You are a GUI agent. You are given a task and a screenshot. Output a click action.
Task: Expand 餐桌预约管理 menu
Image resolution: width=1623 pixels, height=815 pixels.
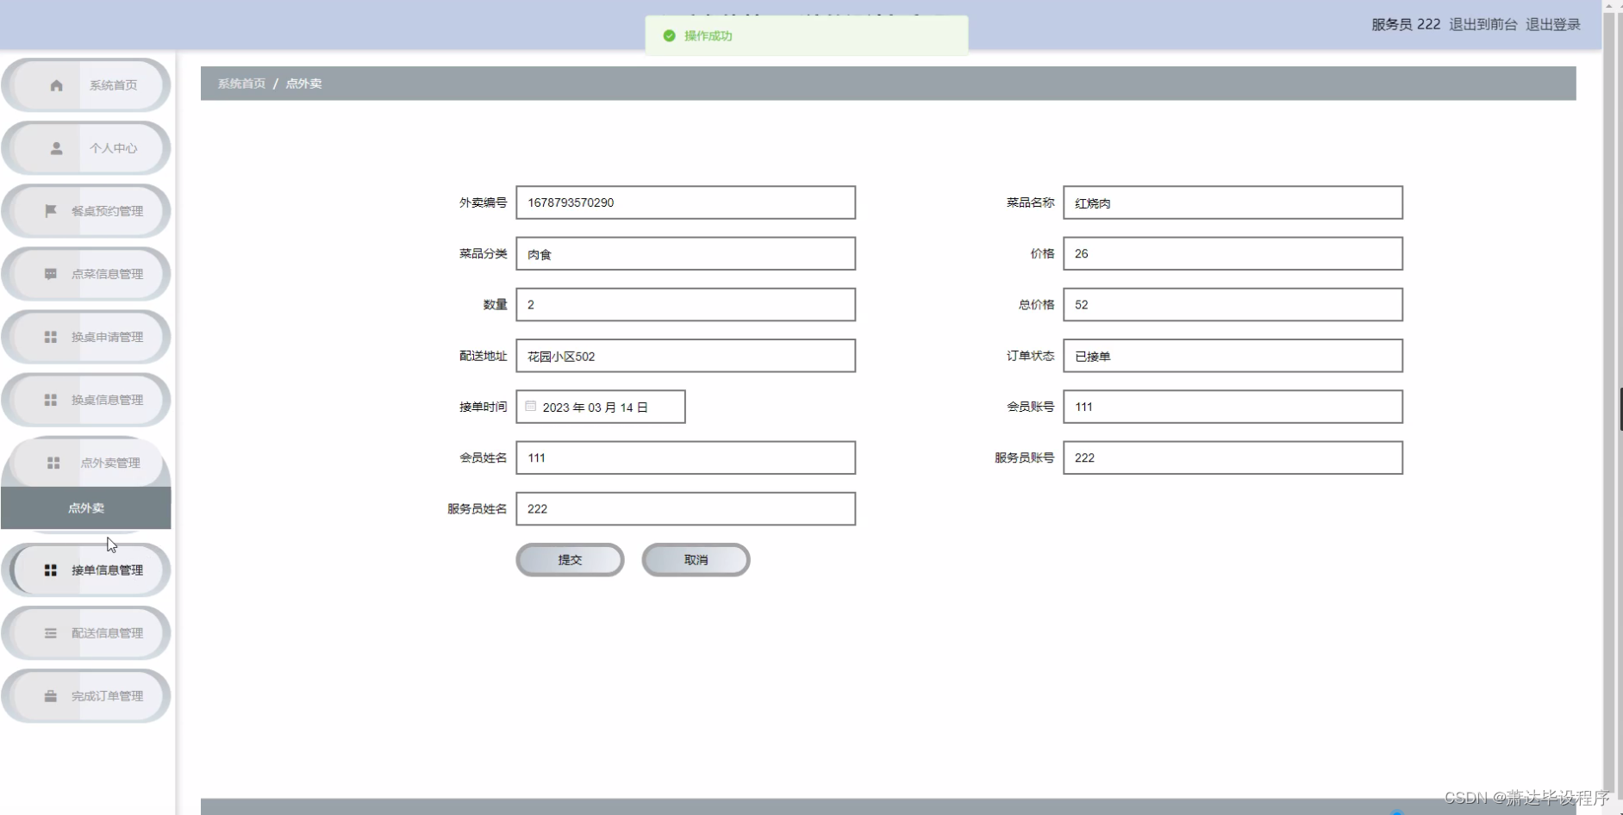tap(86, 211)
